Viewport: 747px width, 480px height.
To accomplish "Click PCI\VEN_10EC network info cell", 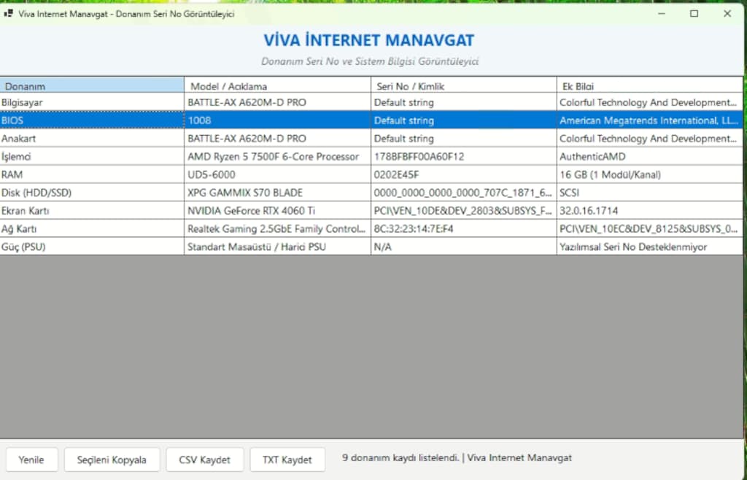I will 650,229.
